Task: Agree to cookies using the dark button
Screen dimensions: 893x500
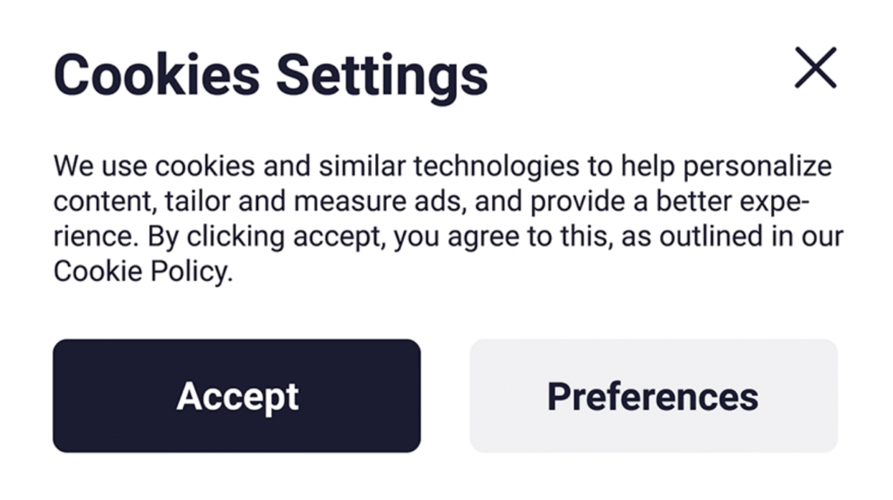Action: [236, 396]
